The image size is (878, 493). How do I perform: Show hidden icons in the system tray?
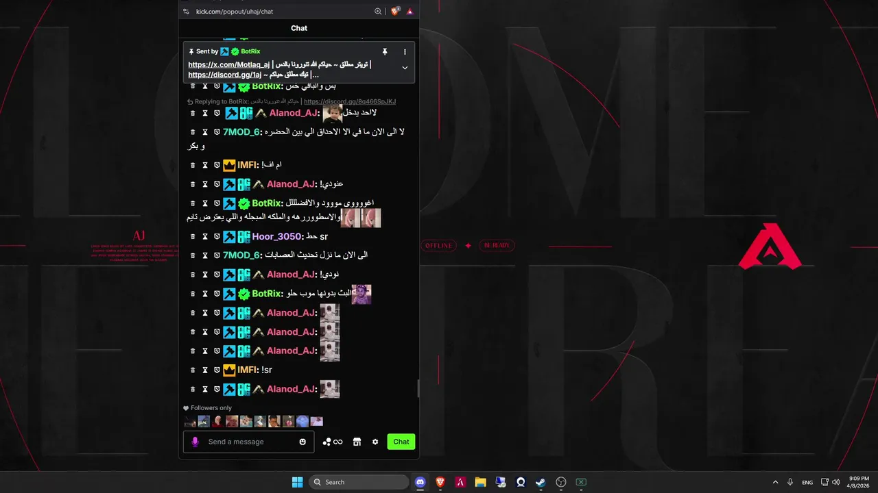[775, 482]
